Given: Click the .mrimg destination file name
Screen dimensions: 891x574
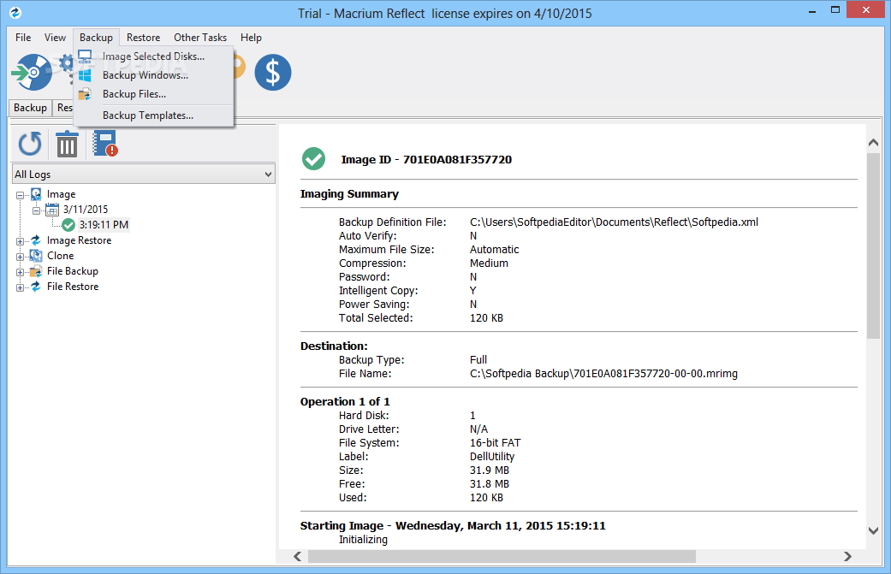Looking at the screenshot, I should click(603, 374).
